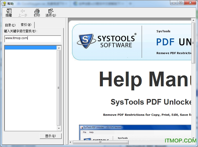Image resolution: width=198 pixels, height=147 pixels.
Task: Click the Hide (隐藏) toolbar icon
Action: click(x=9, y=13)
